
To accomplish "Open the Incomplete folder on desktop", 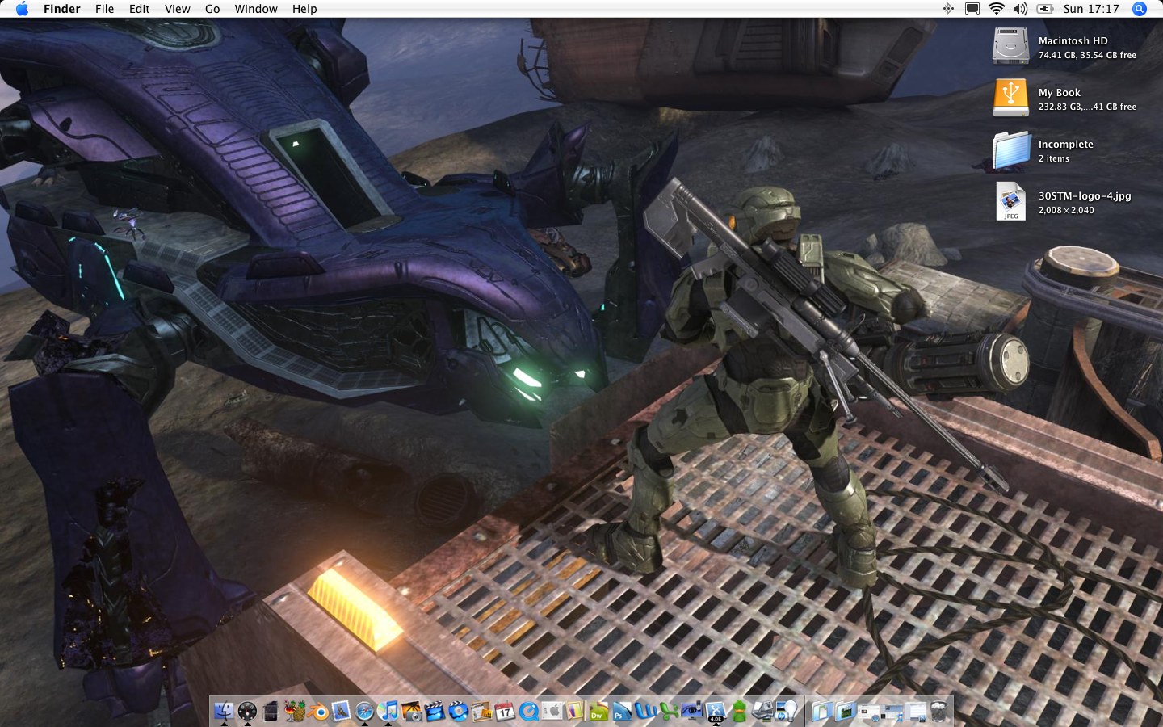I will coord(1011,150).
